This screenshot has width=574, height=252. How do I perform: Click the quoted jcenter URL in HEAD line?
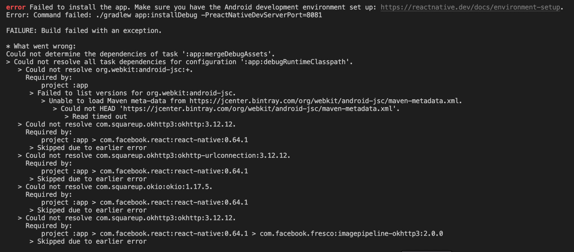coord(260,109)
